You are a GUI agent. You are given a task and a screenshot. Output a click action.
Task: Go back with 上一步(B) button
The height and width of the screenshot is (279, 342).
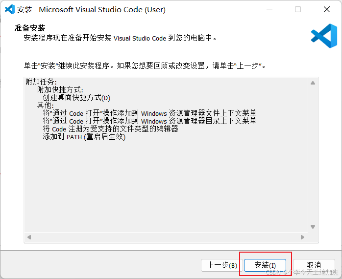[x=222, y=265]
